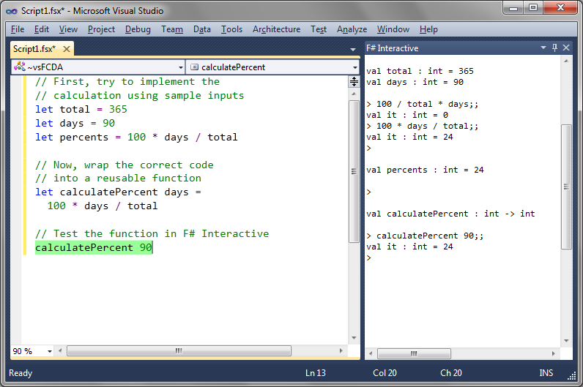Click 'val calculatePercent : int -> int' output

click(450, 214)
